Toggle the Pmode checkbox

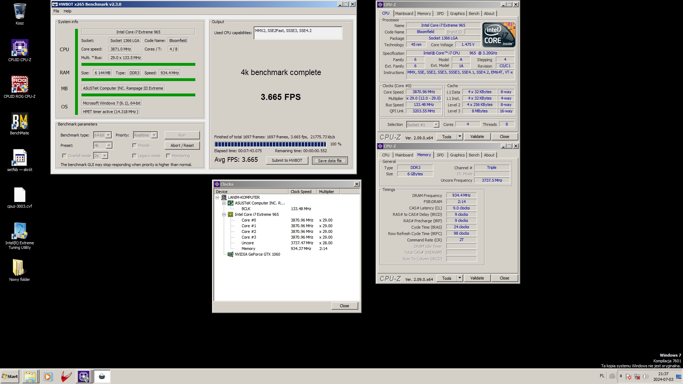point(134,145)
